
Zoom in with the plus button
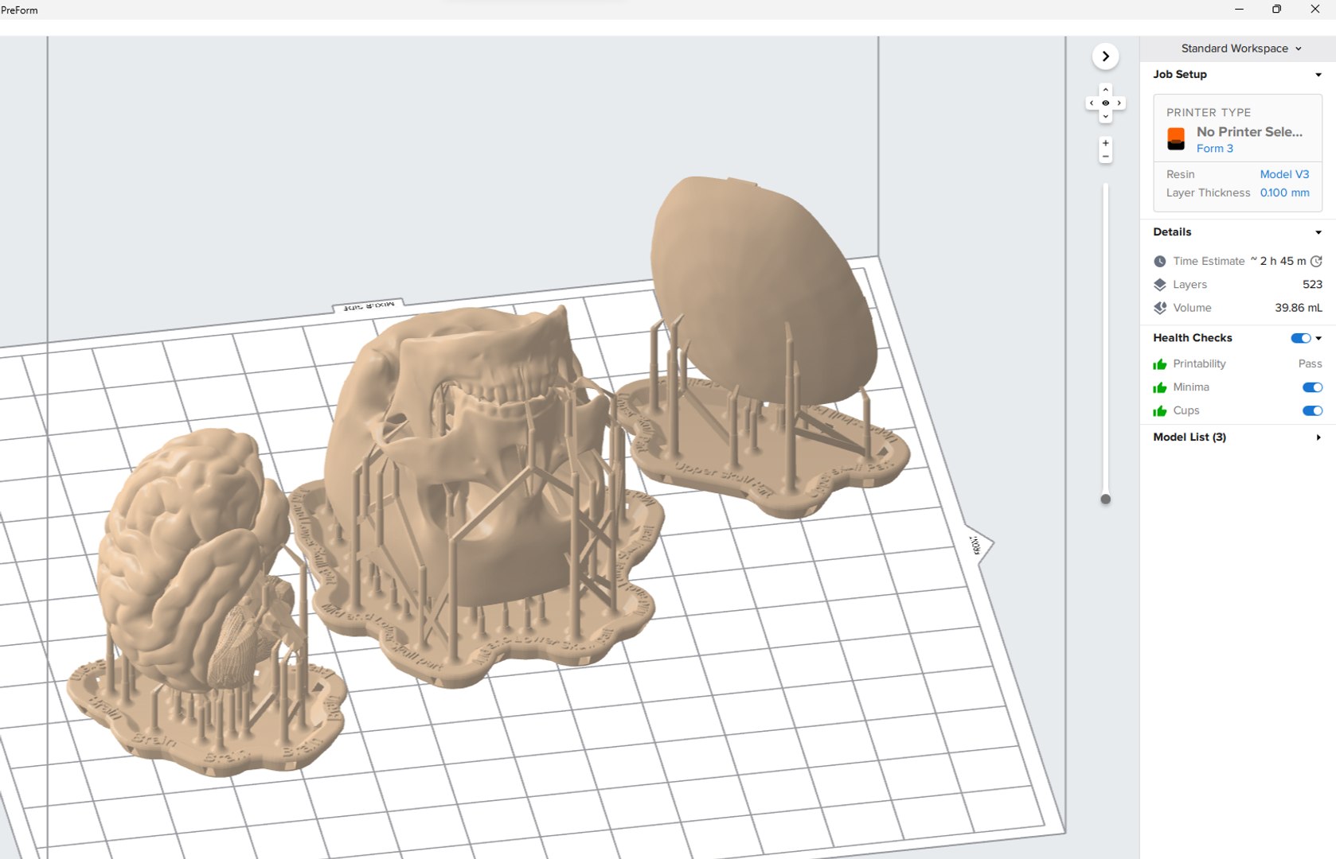[x=1105, y=143]
